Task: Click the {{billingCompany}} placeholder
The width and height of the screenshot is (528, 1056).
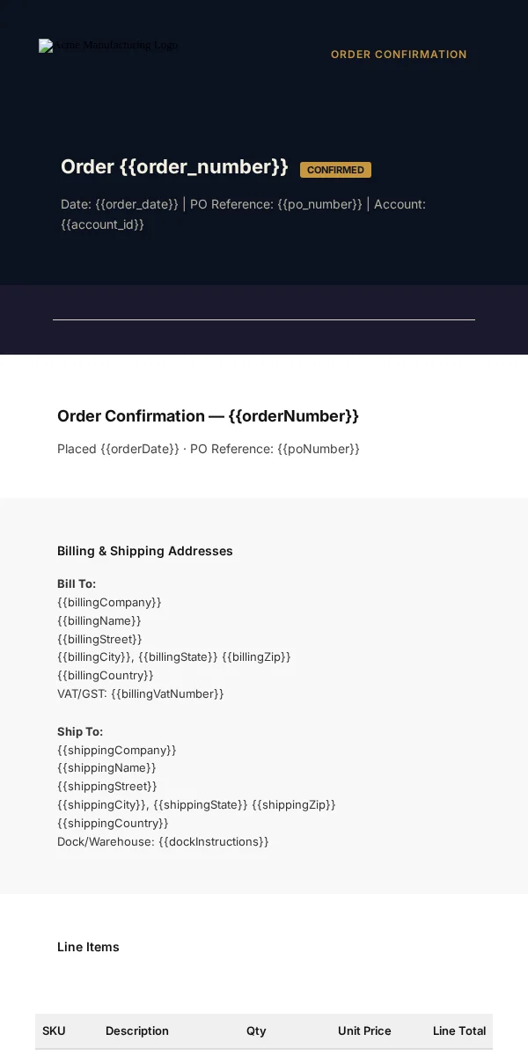Action: (x=109, y=602)
